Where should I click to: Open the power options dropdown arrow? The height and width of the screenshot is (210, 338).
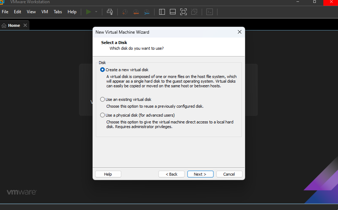tap(96, 12)
